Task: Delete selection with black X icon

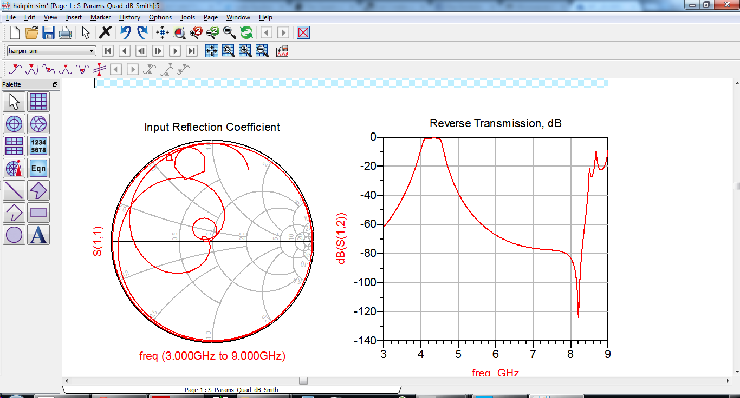Action: 106,32
